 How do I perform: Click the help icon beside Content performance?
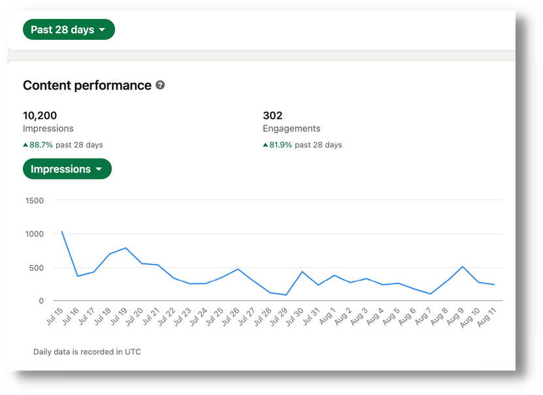160,86
